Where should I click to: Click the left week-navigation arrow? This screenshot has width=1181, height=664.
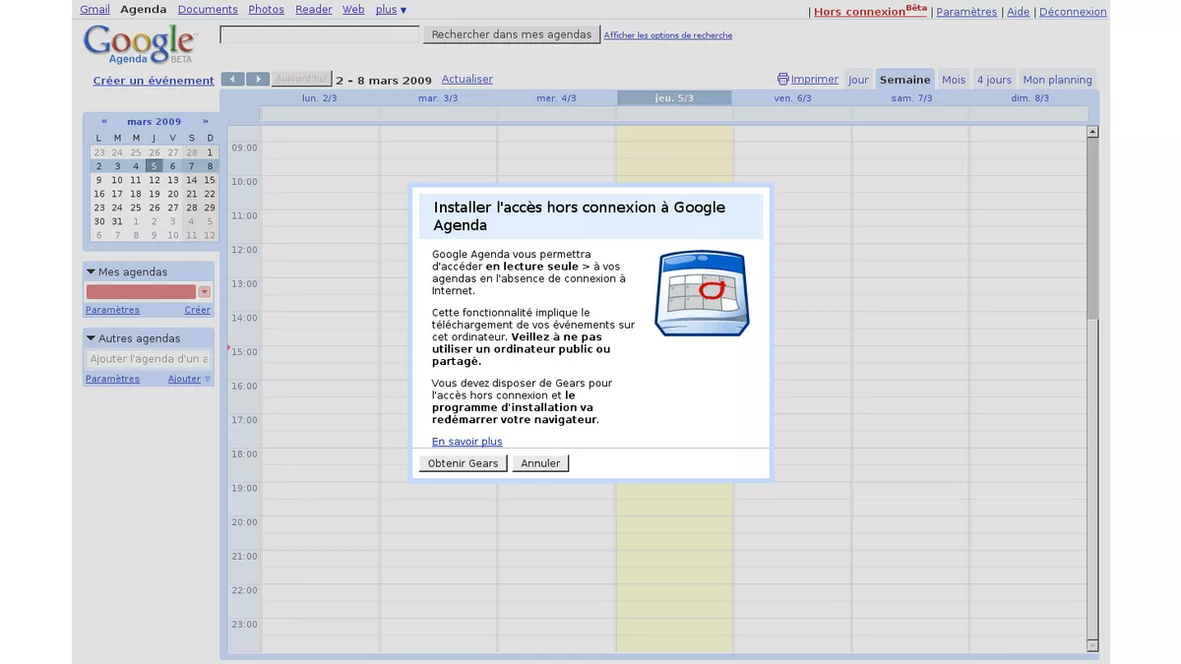(233, 79)
